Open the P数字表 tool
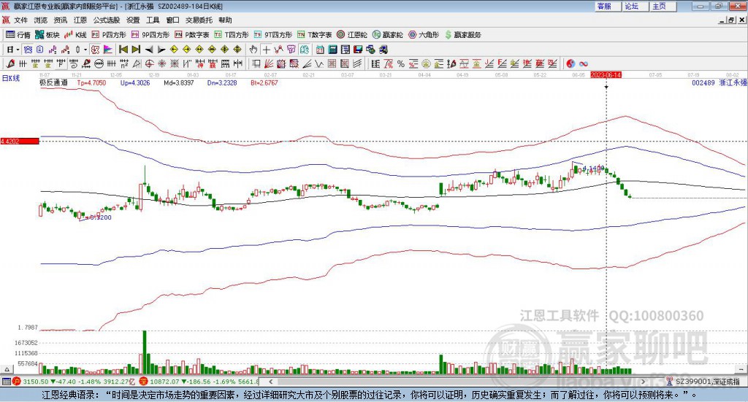Screen dimensions: 748x402 192,35
